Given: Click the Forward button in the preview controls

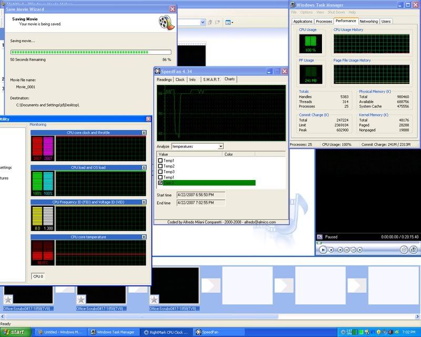Looking at the screenshot, I should pos(360,250).
